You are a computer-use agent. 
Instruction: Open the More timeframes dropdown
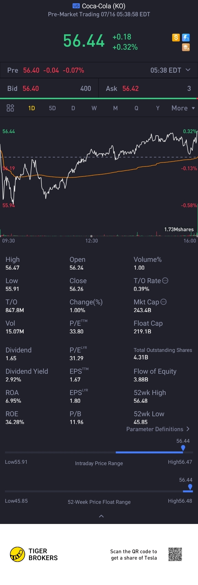pos(183,108)
